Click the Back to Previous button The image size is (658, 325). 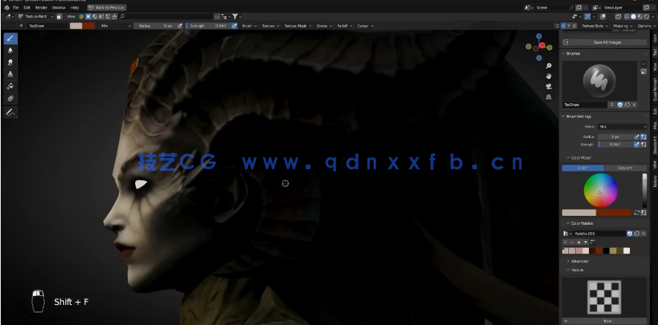[107, 7]
